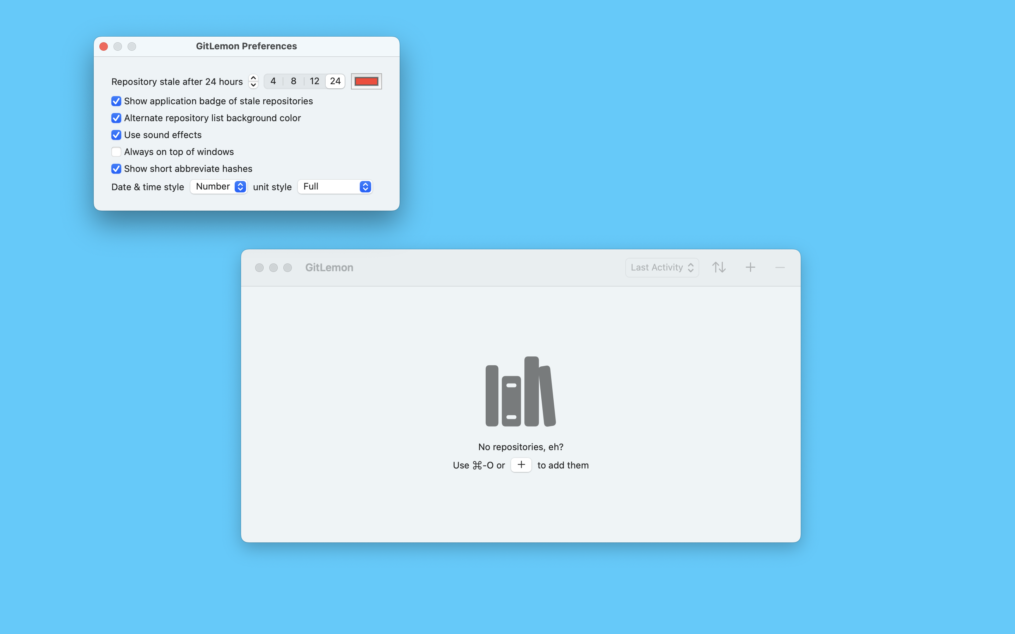The width and height of the screenshot is (1015, 634).
Task: Close the GitLemon Preferences window
Action: point(104,46)
